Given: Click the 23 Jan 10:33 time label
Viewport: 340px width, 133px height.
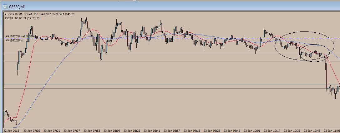Looking at the screenshot, I should [x=292, y=131].
